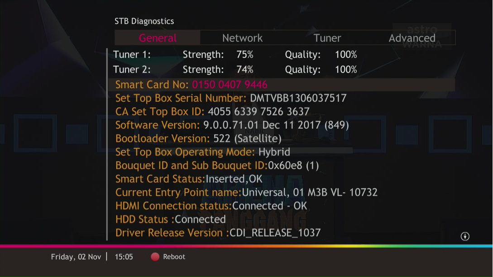
Task: Select the Smart Card No row
Action: pos(282,85)
